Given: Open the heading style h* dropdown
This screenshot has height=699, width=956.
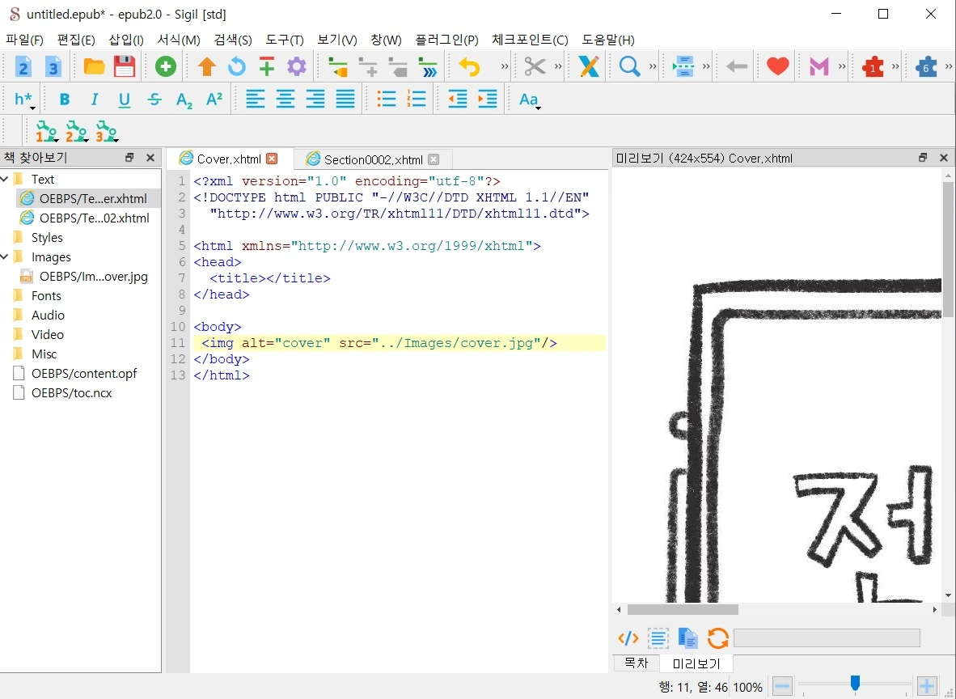Looking at the screenshot, I should click(24, 100).
